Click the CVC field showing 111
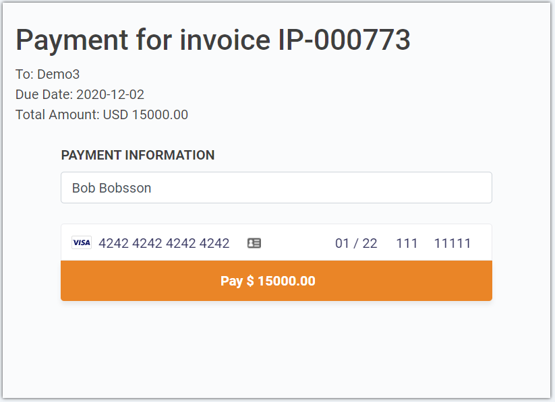Screen dimensions: 555x402 (407, 243)
